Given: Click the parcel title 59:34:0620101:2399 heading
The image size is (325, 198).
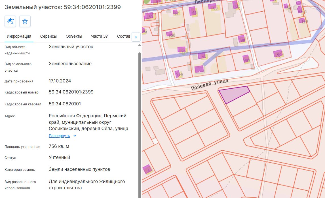Looking at the screenshot, I should 63,7.
